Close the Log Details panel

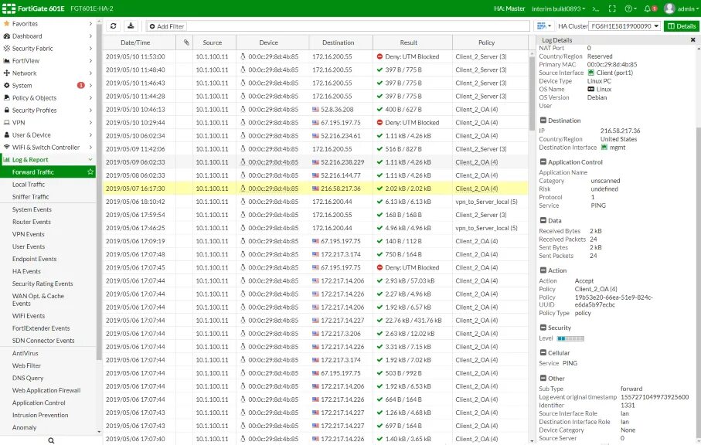[x=693, y=39]
